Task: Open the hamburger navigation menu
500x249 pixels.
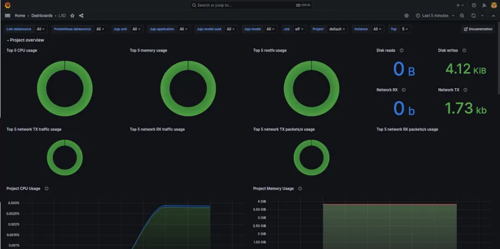Action: (x=7, y=16)
